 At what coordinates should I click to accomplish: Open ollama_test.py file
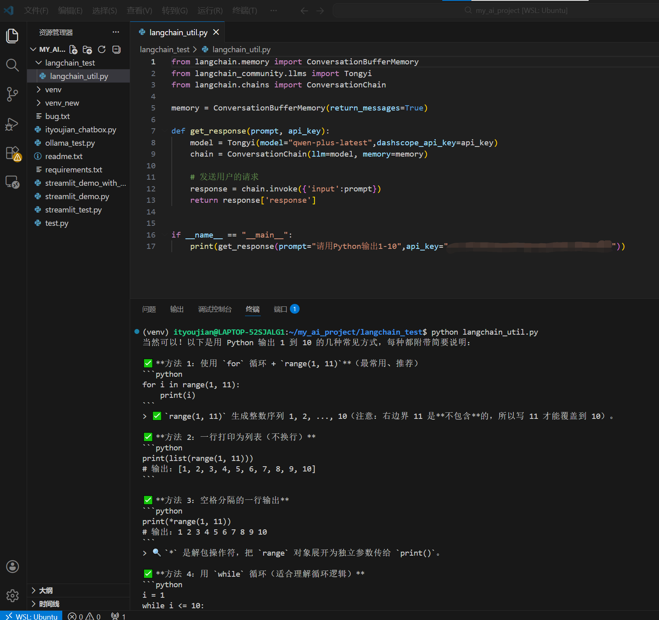pyautogui.click(x=78, y=143)
